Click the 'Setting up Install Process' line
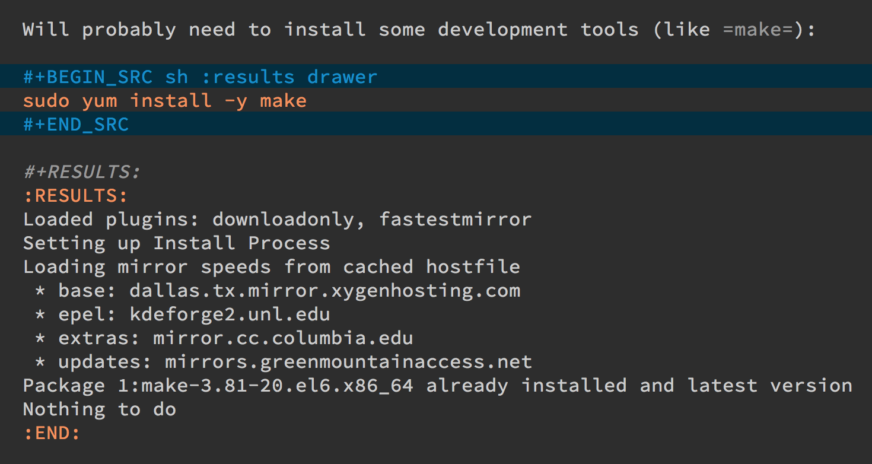Screen dimensions: 872x464 pos(176,243)
